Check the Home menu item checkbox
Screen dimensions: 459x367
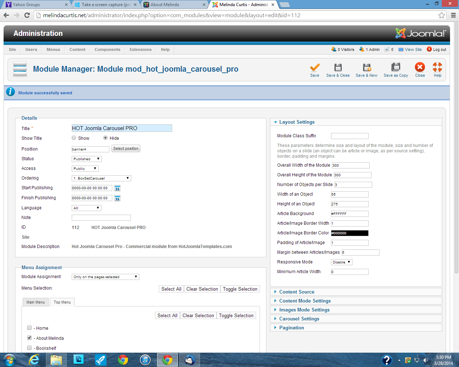coord(29,328)
